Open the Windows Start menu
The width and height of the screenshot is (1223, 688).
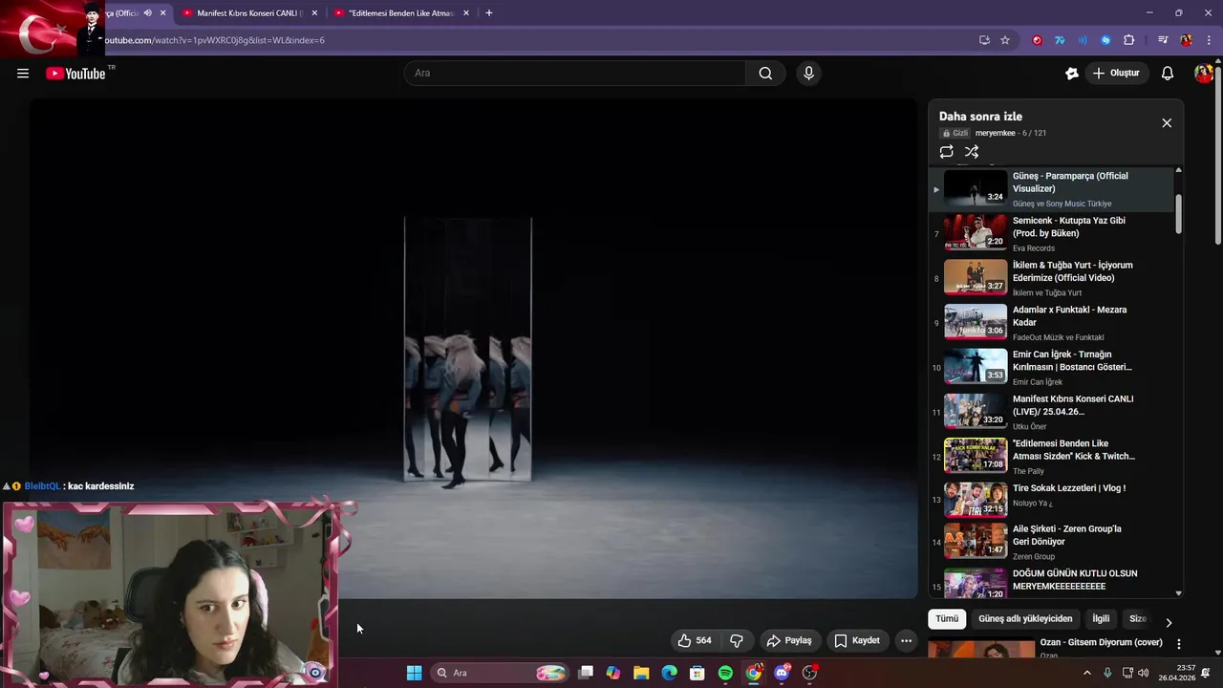414,673
